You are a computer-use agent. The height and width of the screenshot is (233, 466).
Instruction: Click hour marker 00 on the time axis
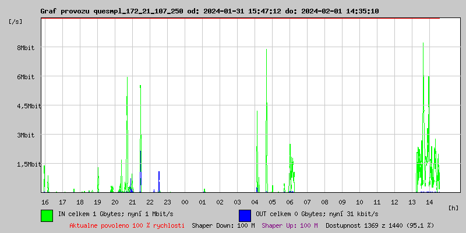185,202
